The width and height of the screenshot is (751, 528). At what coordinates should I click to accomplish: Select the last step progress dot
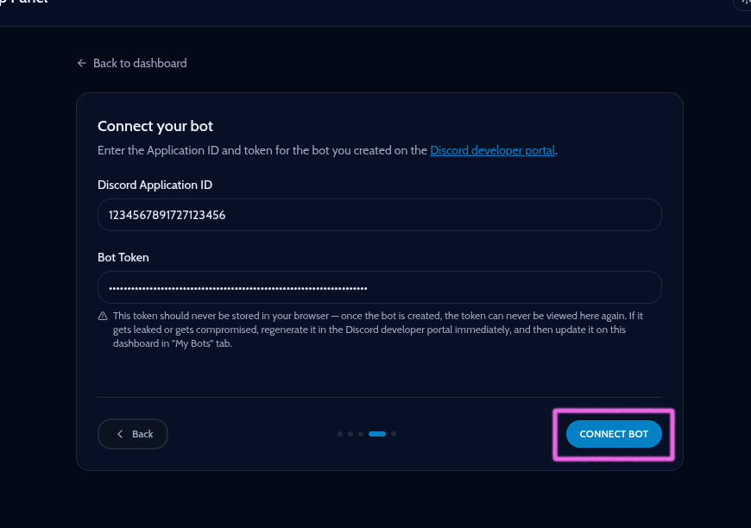point(394,434)
